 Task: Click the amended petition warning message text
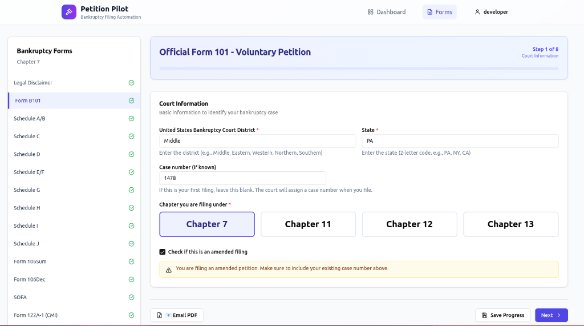[x=282, y=268]
